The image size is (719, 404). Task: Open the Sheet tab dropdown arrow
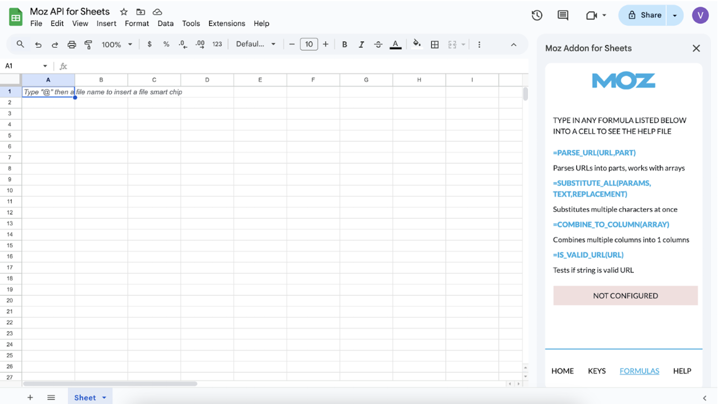pyautogui.click(x=104, y=398)
